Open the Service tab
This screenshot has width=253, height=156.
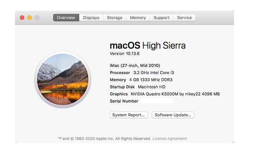(185, 18)
